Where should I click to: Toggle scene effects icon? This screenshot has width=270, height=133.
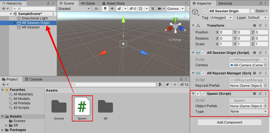coord(119,9)
